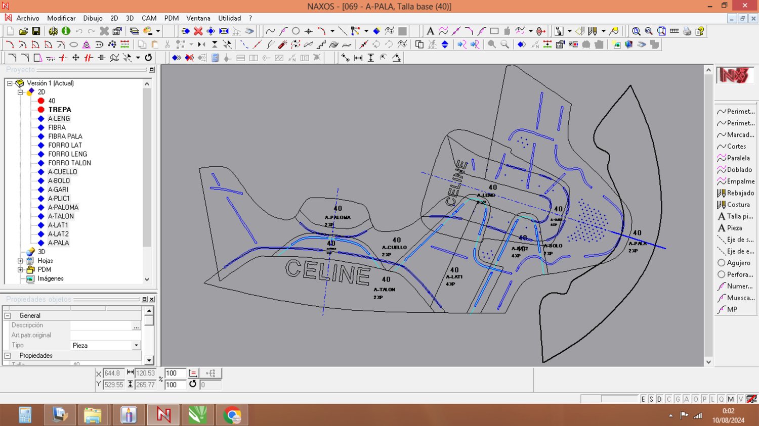Open the Ventana menu
Screen dimensions: 759x426
pyautogui.click(x=198, y=18)
